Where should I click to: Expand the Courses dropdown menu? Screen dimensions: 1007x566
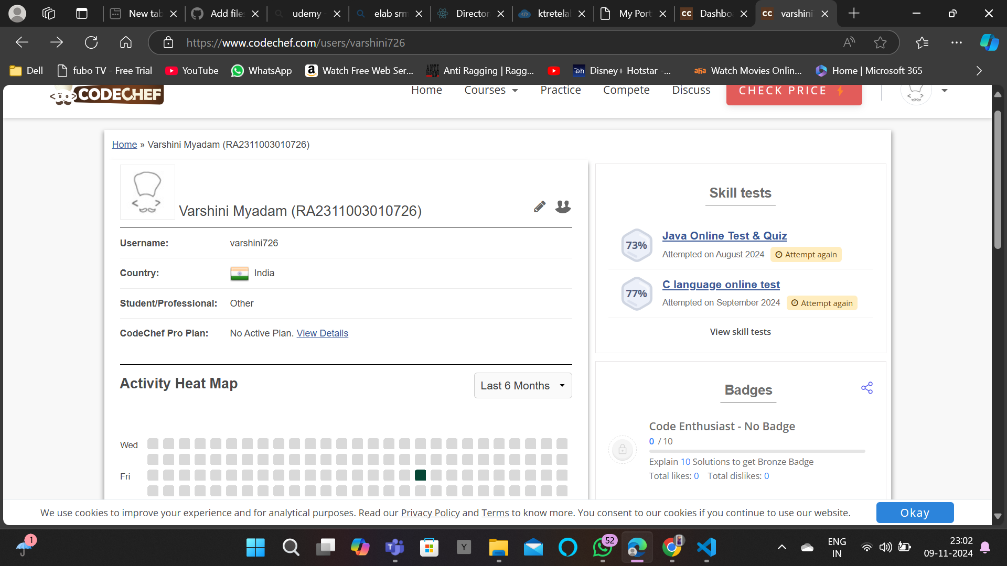(491, 90)
